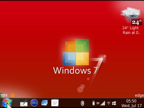Click the tray battery outline icon
The image size is (144, 108).
(94, 103)
